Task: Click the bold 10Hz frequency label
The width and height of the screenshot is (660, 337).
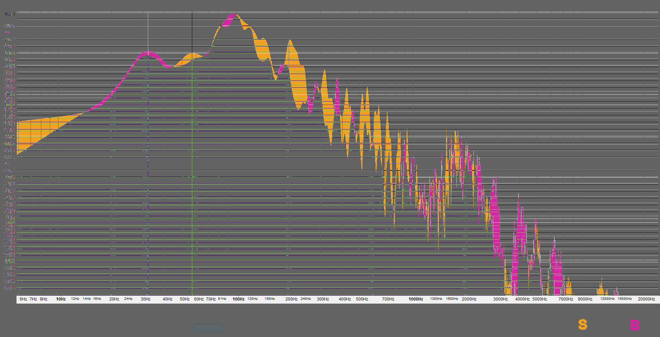Action: coord(61,299)
